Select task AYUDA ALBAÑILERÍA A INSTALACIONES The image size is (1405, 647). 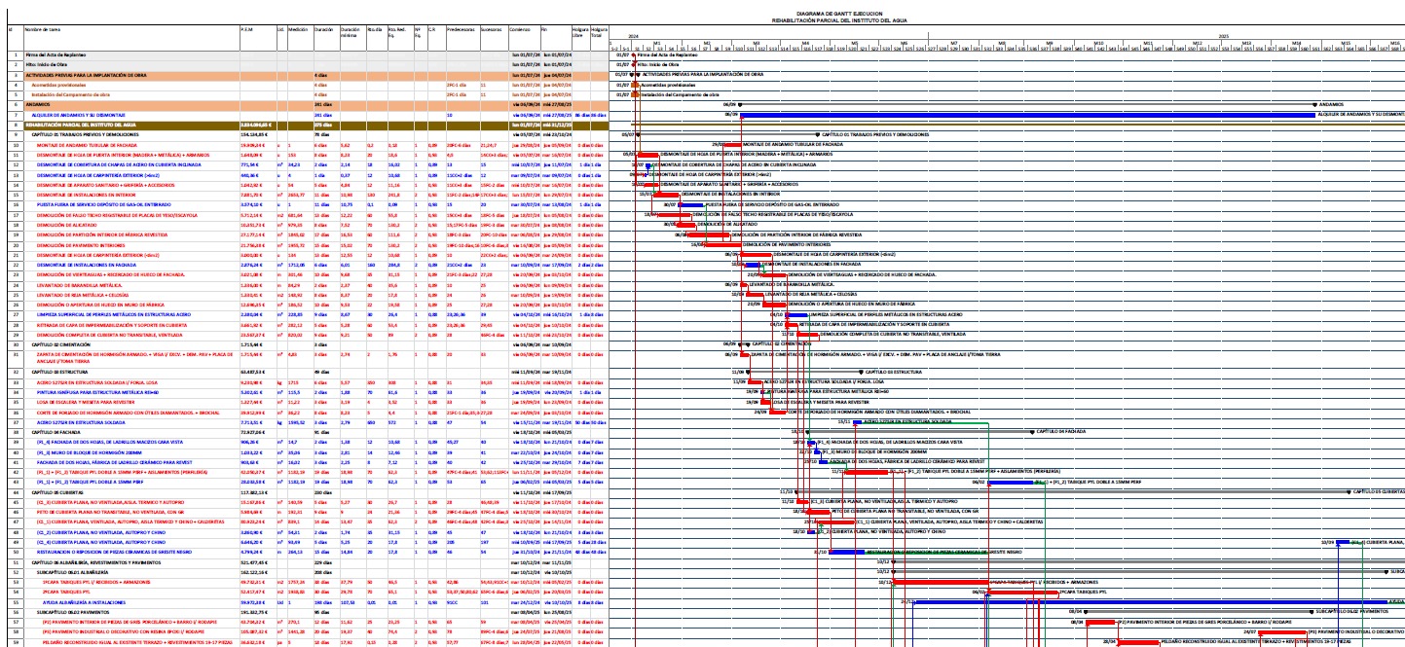click(82, 601)
